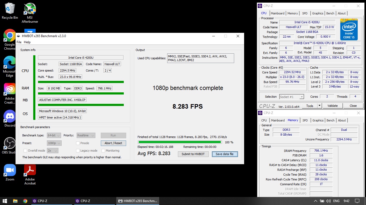
Task: Open Adobe Acrobat desktop shortcut
Action: (x=30, y=175)
